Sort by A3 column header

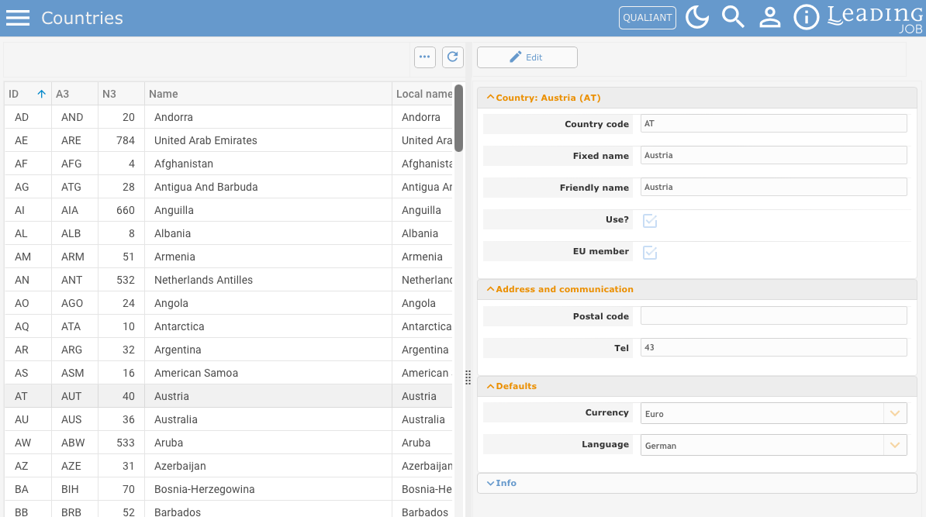(x=74, y=94)
